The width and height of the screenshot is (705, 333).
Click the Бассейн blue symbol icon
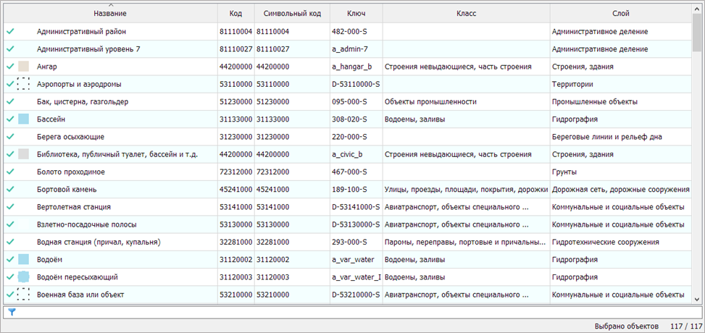click(23, 119)
